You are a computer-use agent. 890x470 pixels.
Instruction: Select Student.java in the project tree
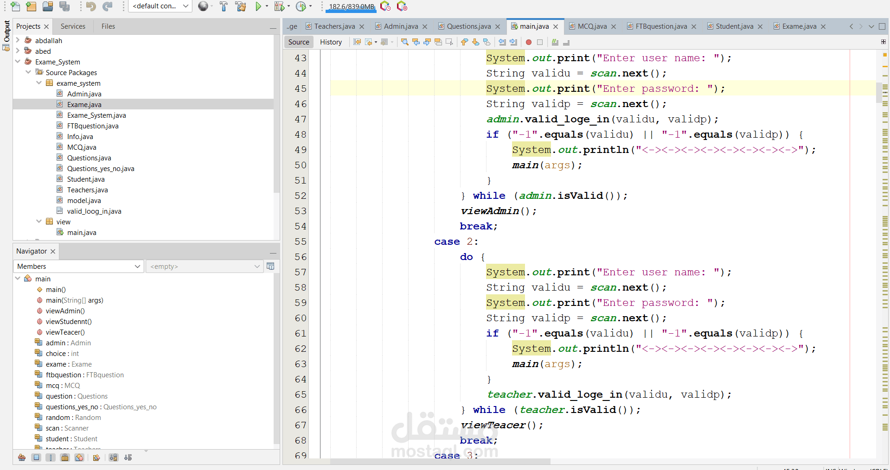tap(86, 179)
